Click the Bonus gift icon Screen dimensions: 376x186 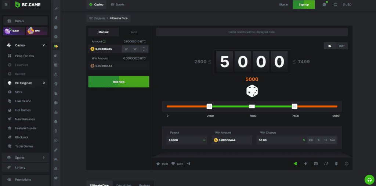(x=9, y=21)
